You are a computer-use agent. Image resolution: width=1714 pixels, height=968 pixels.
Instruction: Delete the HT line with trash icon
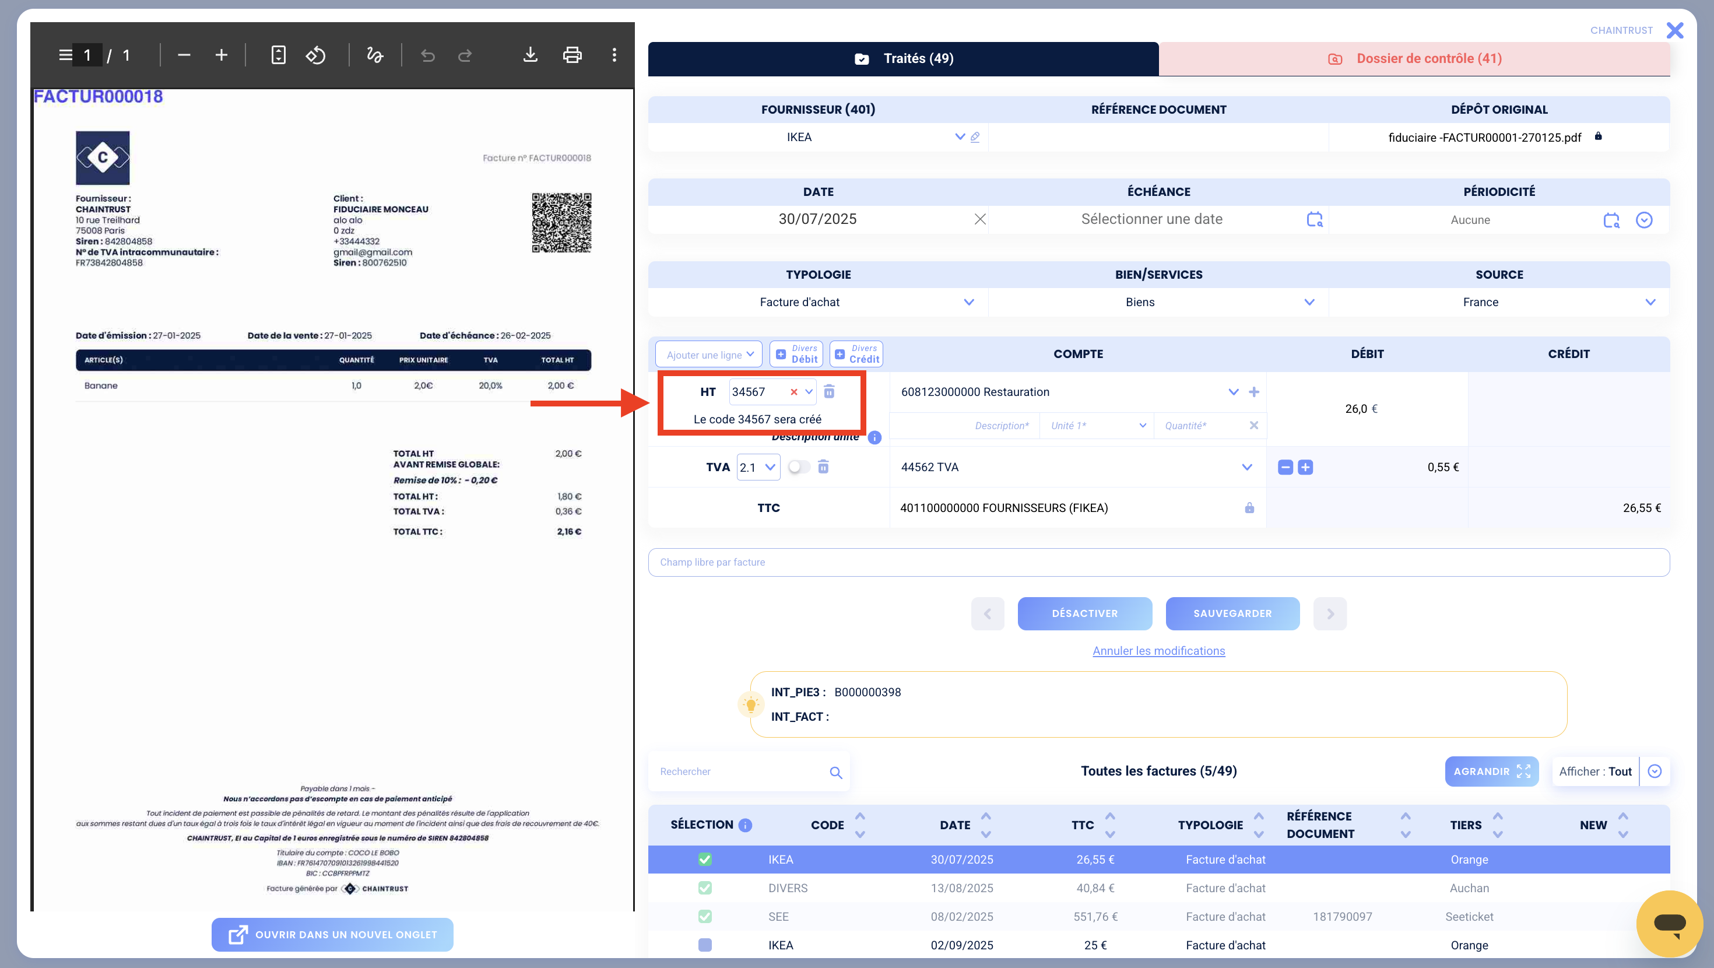pyautogui.click(x=829, y=391)
